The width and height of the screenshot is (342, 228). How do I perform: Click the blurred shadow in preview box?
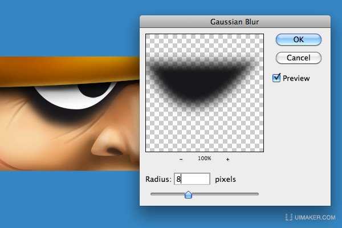(199, 83)
